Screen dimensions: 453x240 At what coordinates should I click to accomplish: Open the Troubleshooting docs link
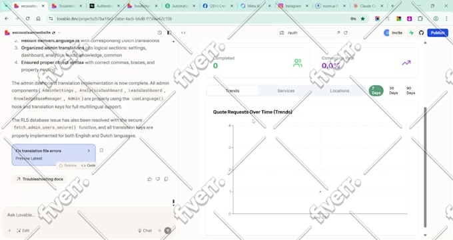coord(39,179)
